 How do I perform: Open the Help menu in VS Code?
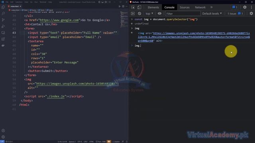coord(50,2)
